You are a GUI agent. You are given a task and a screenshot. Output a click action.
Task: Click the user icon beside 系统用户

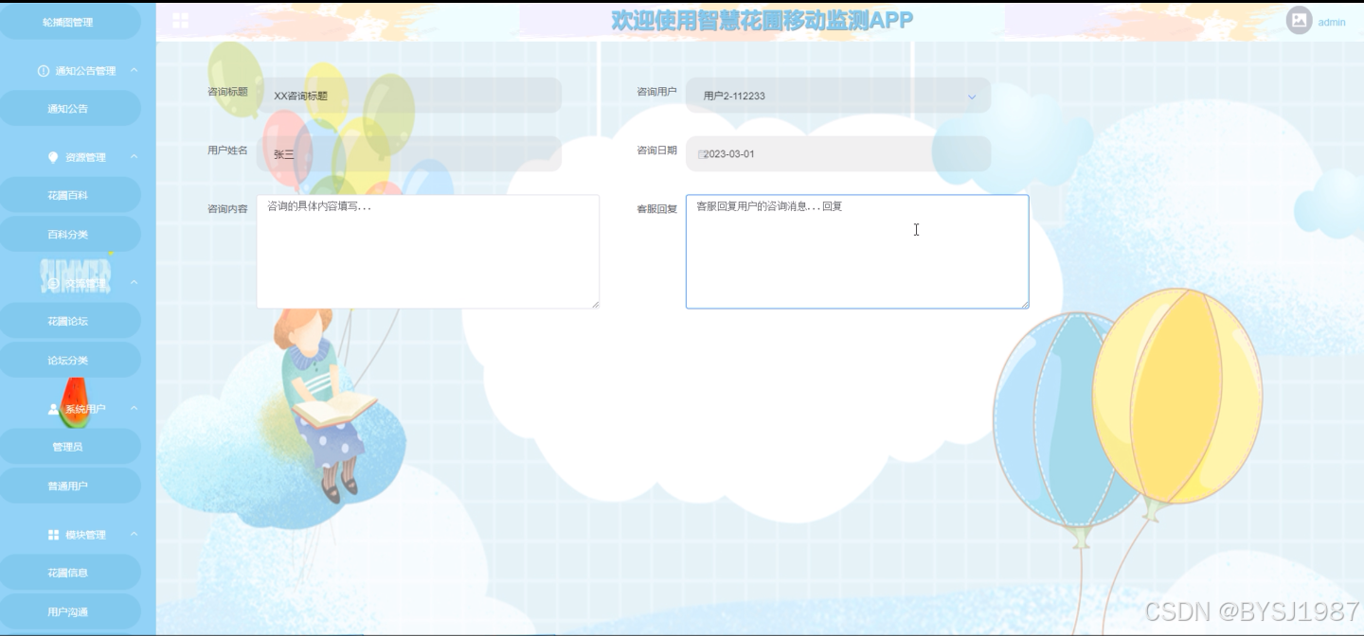(53, 409)
